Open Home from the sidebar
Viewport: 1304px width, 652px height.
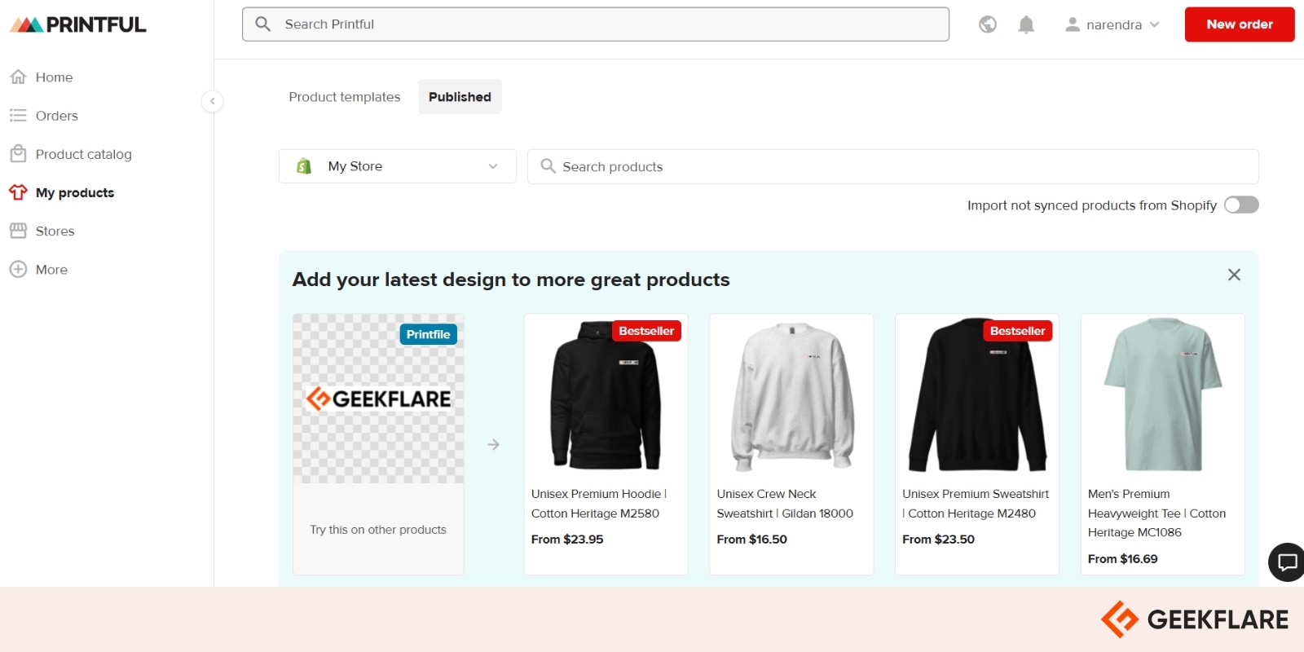[54, 77]
